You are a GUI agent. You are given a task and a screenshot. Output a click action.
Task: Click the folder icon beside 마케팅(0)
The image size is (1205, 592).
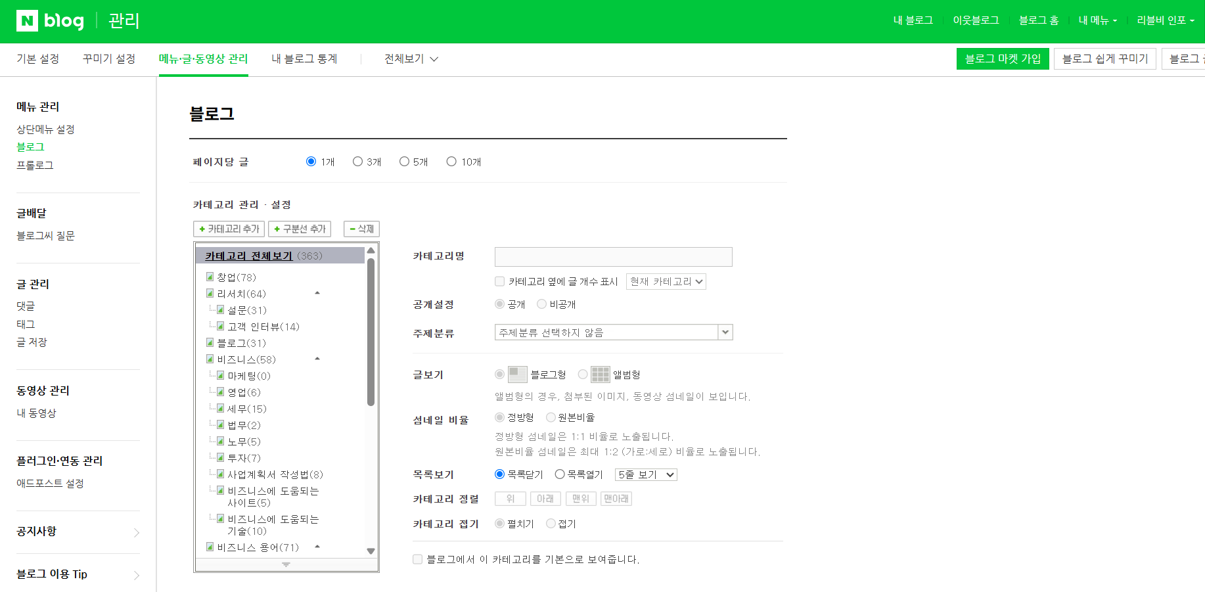pyautogui.click(x=220, y=375)
